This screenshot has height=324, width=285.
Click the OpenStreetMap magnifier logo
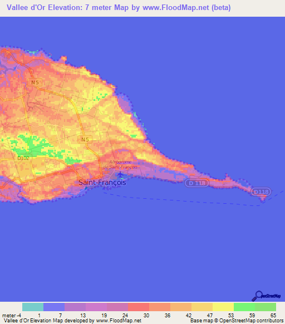click(x=266, y=296)
